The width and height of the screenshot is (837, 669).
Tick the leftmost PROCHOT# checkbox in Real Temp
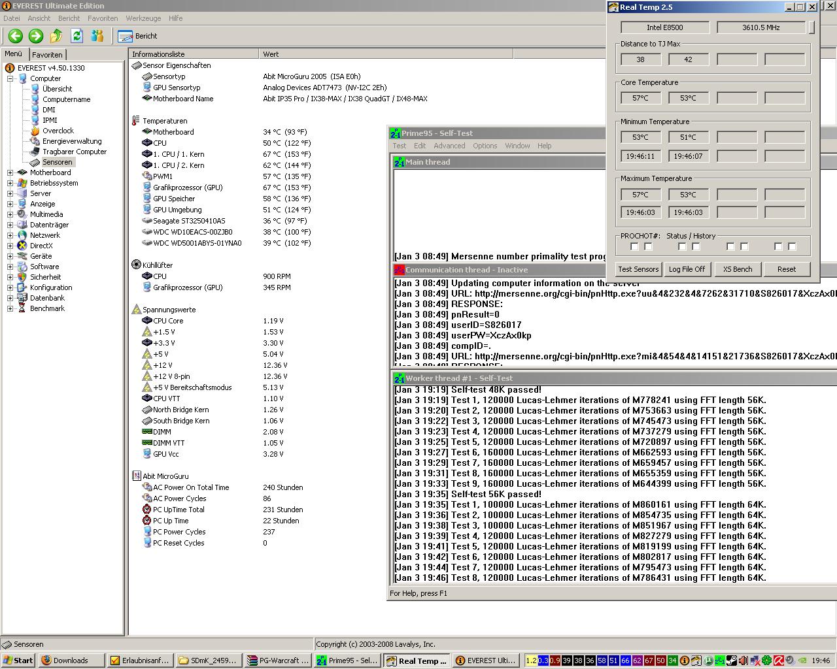[634, 246]
